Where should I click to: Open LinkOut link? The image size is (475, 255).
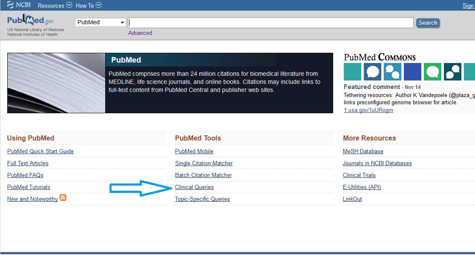pyautogui.click(x=352, y=199)
